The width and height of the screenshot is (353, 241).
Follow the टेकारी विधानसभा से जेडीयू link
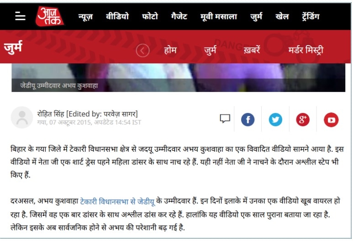pyautogui.click(x=117, y=201)
